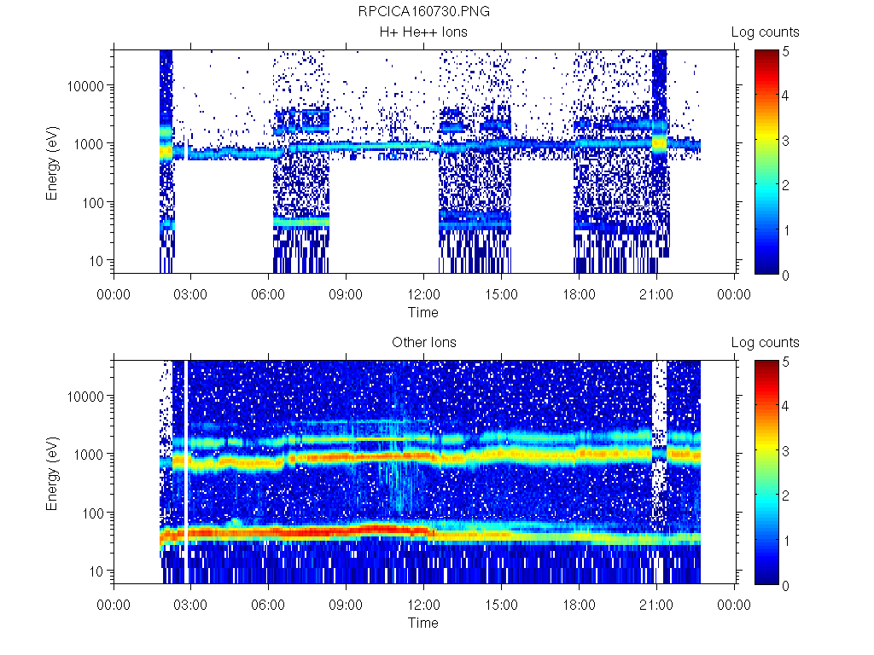This screenshot has height=655, width=874.
Task: Select color bar value 5 of Other Ions plot
Action: [x=785, y=362]
